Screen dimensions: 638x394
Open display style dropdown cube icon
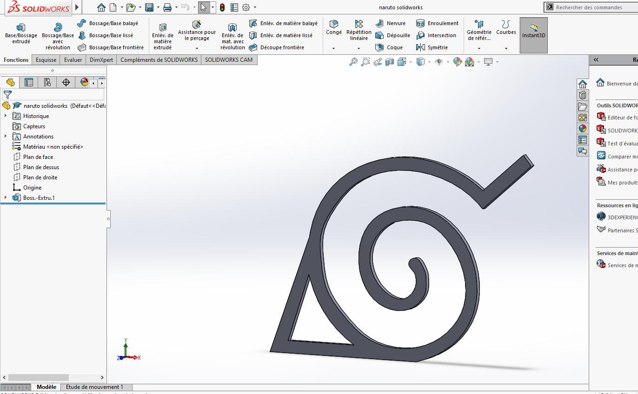click(420, 62)
